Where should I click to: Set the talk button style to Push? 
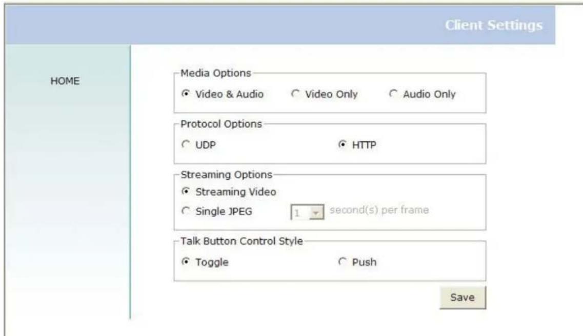point(343,262)
